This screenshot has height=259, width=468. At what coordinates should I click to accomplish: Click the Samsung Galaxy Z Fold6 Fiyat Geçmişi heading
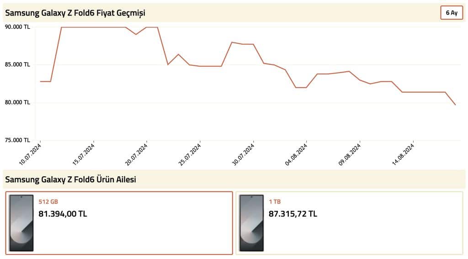pos(75,13)
